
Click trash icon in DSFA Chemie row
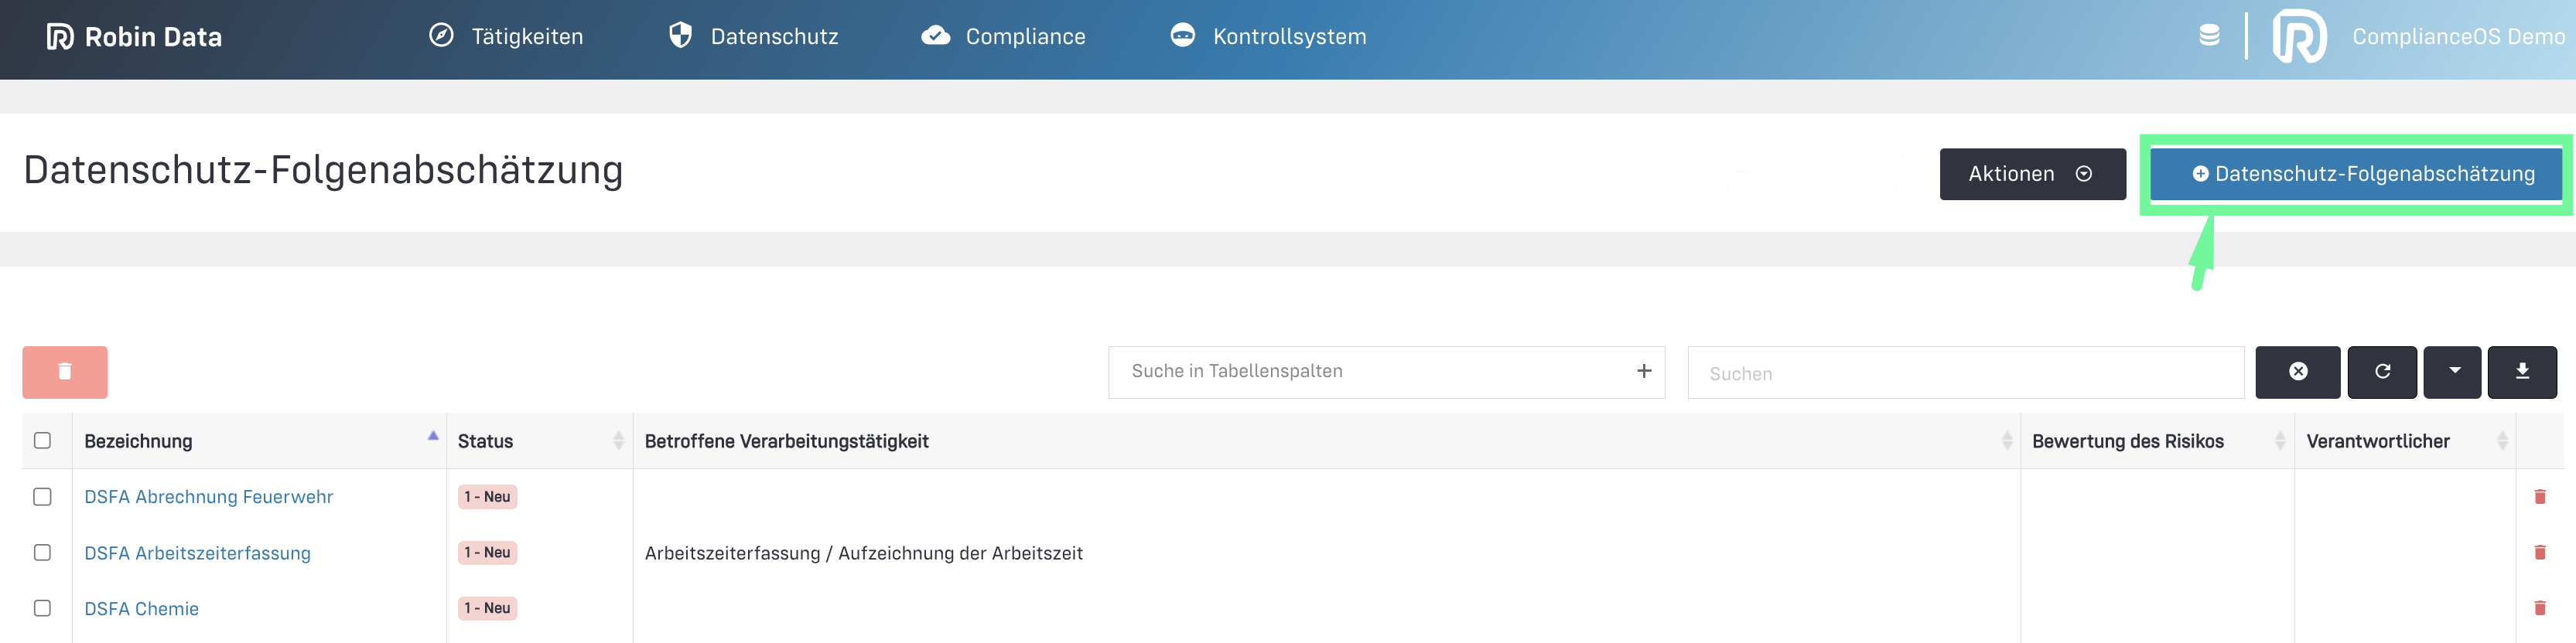[2539, 608]
